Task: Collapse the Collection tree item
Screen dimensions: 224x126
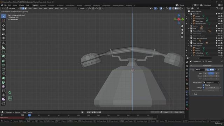Action: (x=189, y=14)
